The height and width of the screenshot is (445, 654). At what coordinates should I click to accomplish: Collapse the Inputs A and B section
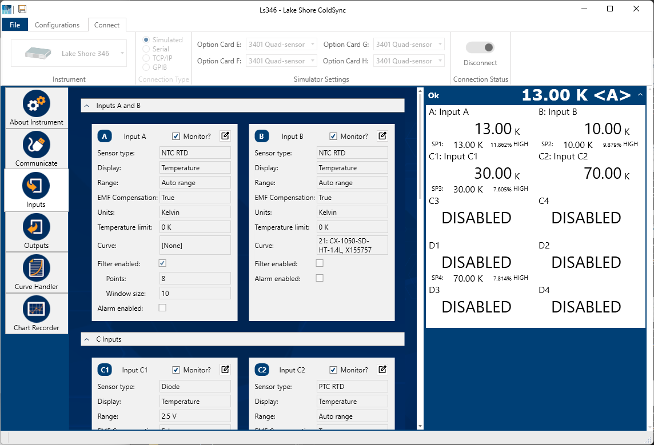click(86, 106)
